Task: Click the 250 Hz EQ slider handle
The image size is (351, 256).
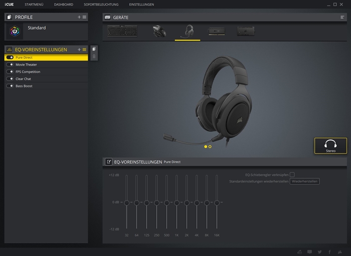Action: (156, 203)
